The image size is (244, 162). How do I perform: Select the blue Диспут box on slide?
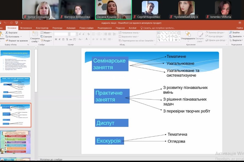pos(112,123)
